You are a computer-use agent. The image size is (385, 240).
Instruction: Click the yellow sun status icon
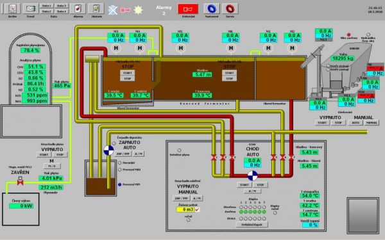point(138,10)
